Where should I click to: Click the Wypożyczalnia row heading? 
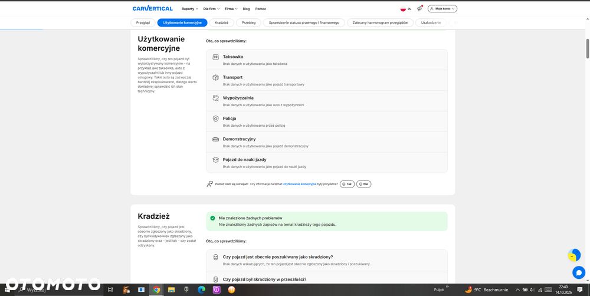click(238, 98)
